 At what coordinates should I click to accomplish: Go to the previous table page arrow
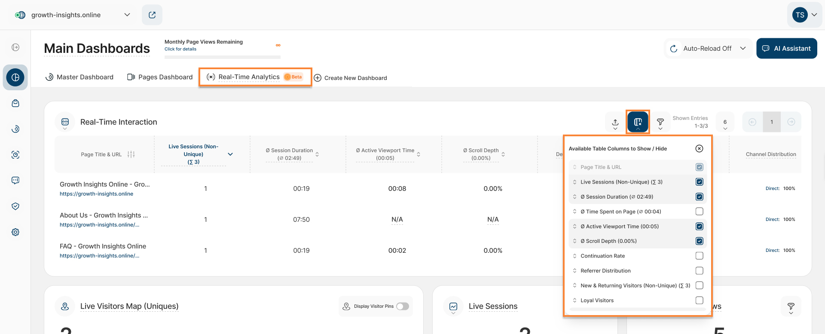752,122
